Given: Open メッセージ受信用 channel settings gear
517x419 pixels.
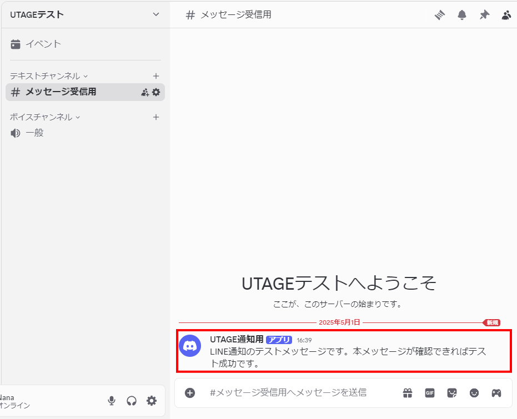Looking at the screenshot, I should [x=156, y=92].
